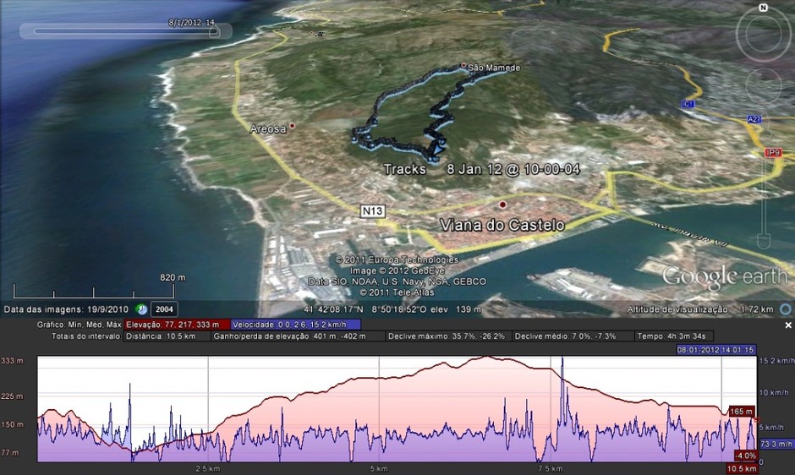Close the elevation profile panel
This screenshot has height=475, width=795.
788,325
